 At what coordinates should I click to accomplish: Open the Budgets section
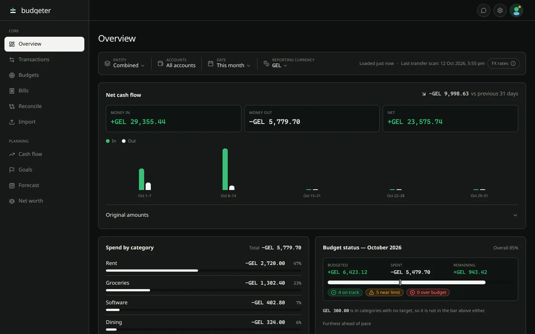44,75
